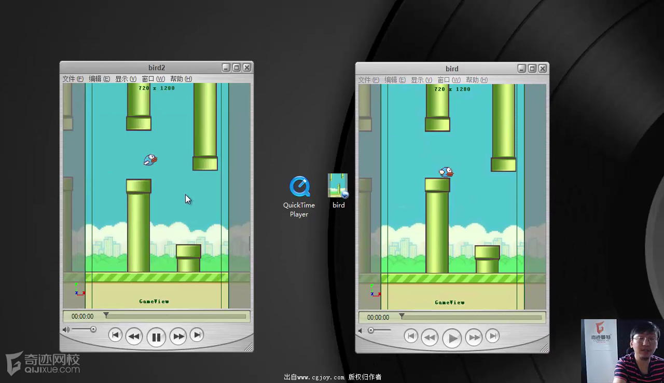Image resolution: width=664 pixels, height=383 pixels.
Task: Select QuickTime Player desktop icon
Action: pos(299,197)
